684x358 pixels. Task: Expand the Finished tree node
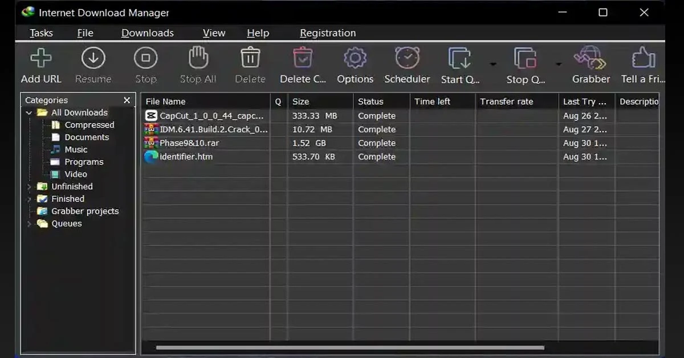coord(29,200)
